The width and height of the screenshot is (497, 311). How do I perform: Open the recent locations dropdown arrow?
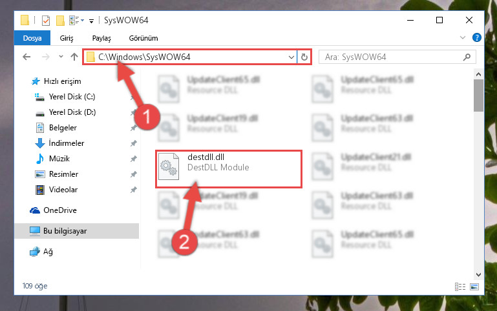click(61, 57)
